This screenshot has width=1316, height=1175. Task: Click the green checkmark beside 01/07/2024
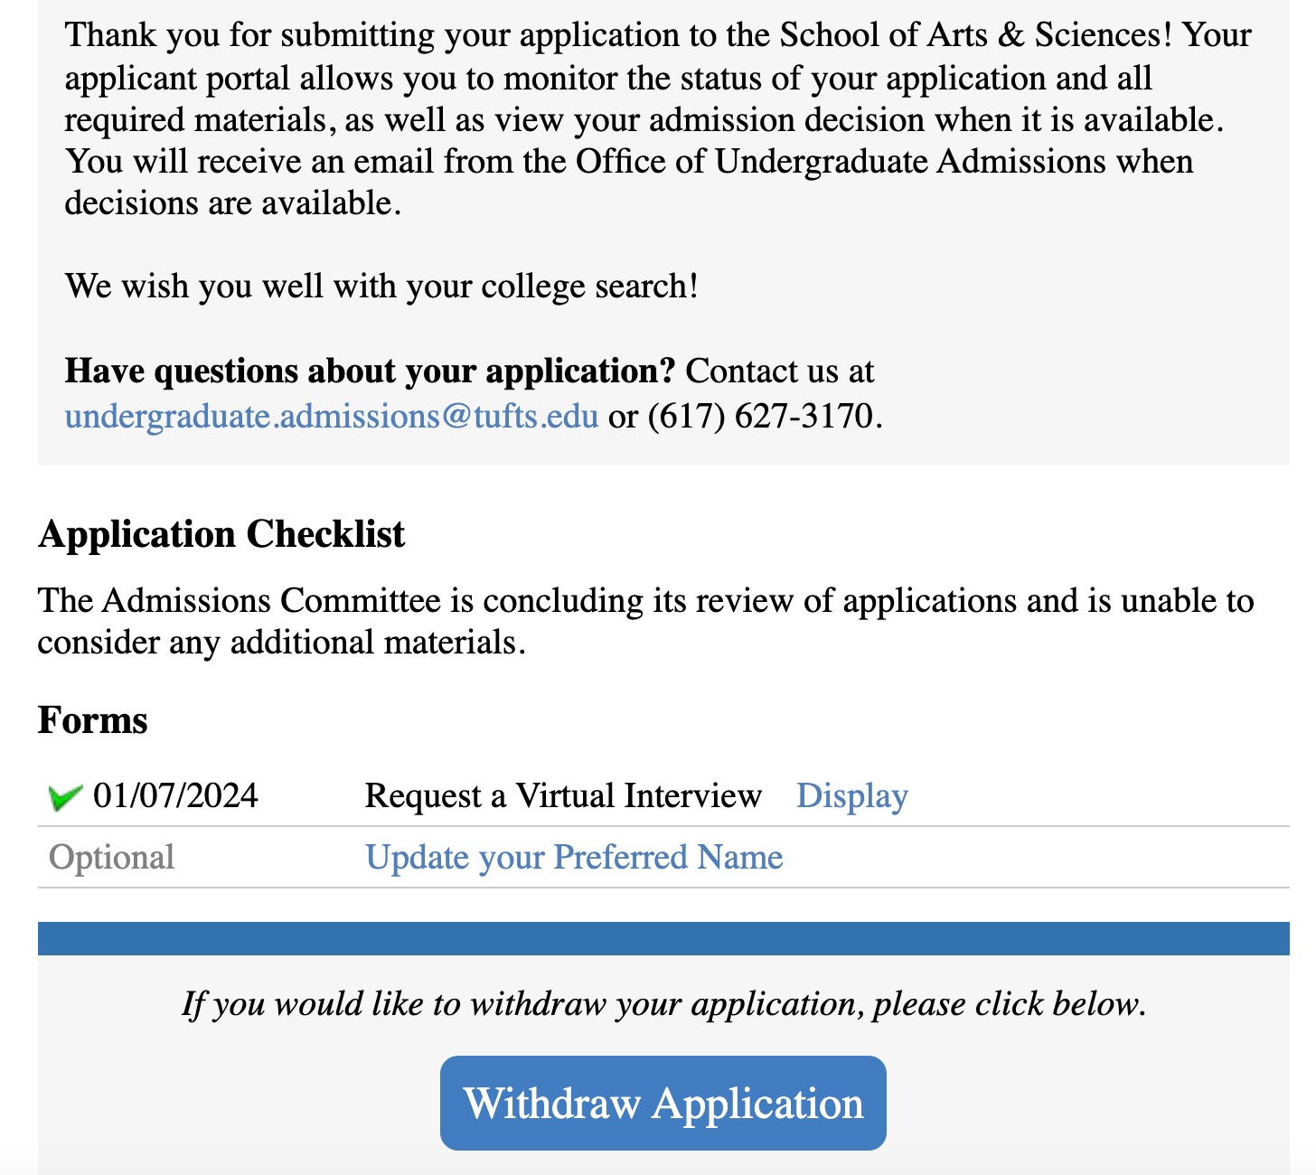(x=65, y=797)
